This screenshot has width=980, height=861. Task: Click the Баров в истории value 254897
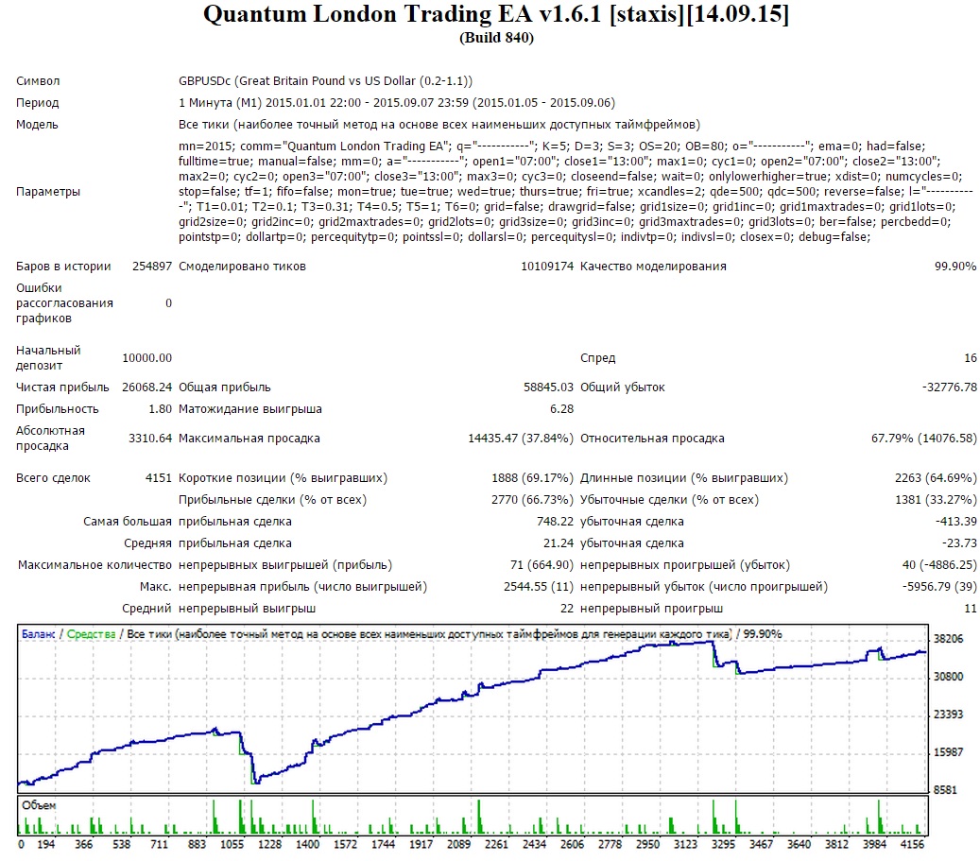[x=152, y=267]
